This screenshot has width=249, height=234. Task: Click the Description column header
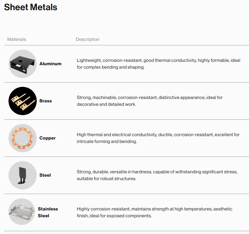(x=87, y=39)
